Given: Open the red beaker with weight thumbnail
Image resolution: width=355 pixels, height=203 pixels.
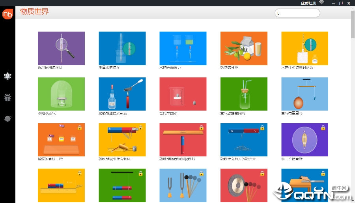Looking at the screenshot, I should 183,94.
